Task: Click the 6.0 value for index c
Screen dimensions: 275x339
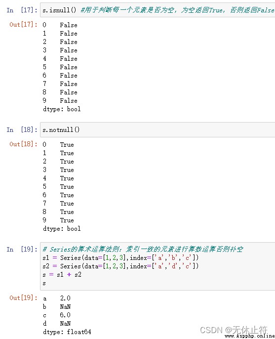Action: pos(65,315)
